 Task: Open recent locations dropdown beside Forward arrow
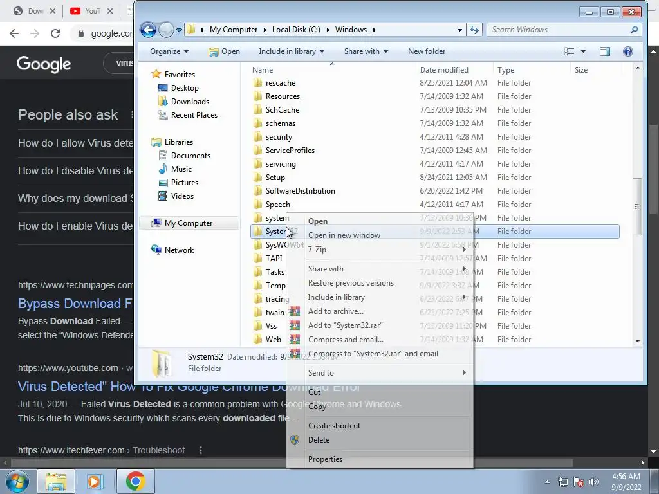(x=179, y=30)
